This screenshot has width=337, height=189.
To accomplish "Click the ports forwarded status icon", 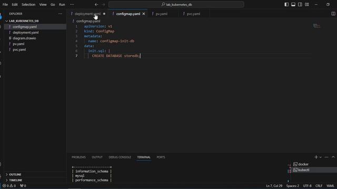I will click(x=23, y=186).
